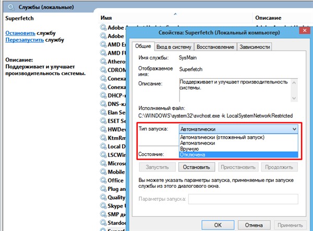Confirm with the OK button
The image size is (313, 231).
pos(218,225)
